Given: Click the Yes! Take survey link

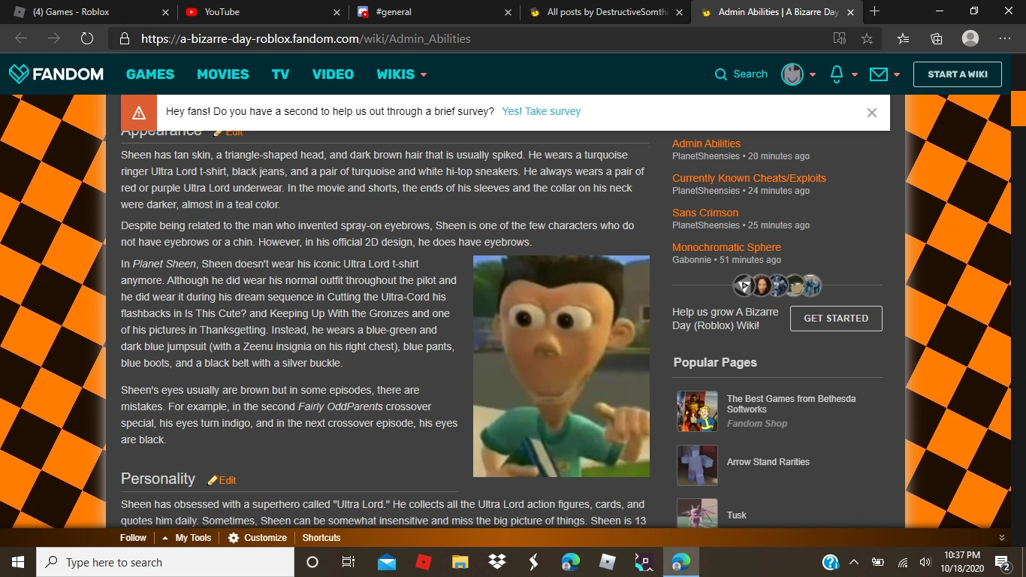Looking at the screenshot, I should tap(541, 110).
